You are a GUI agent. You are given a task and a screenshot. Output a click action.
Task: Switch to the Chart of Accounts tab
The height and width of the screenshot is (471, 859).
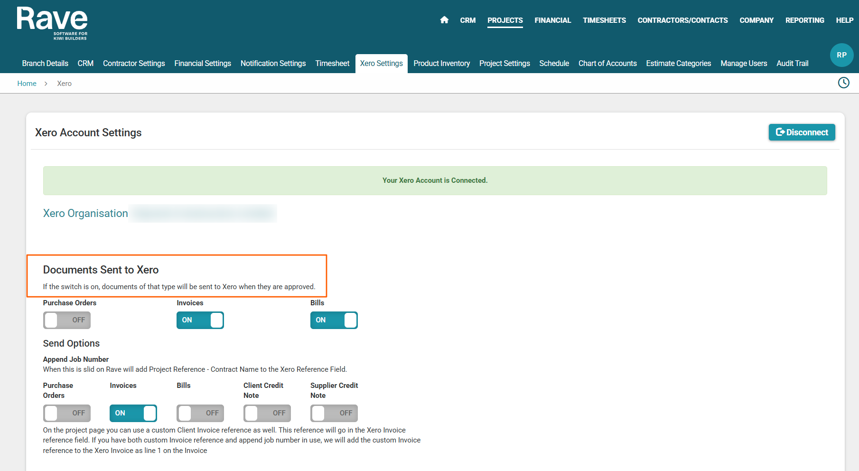click(x=607, y=63)
